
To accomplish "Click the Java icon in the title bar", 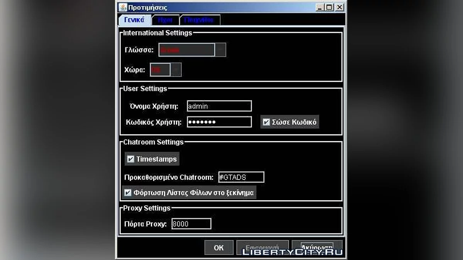I will click(x=122, y=7).
